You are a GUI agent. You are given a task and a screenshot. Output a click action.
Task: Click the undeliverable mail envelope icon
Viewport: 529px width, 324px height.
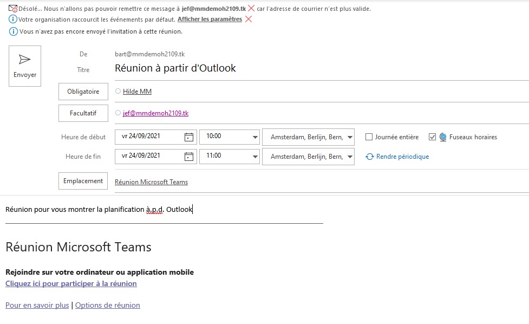coord(13,9)
